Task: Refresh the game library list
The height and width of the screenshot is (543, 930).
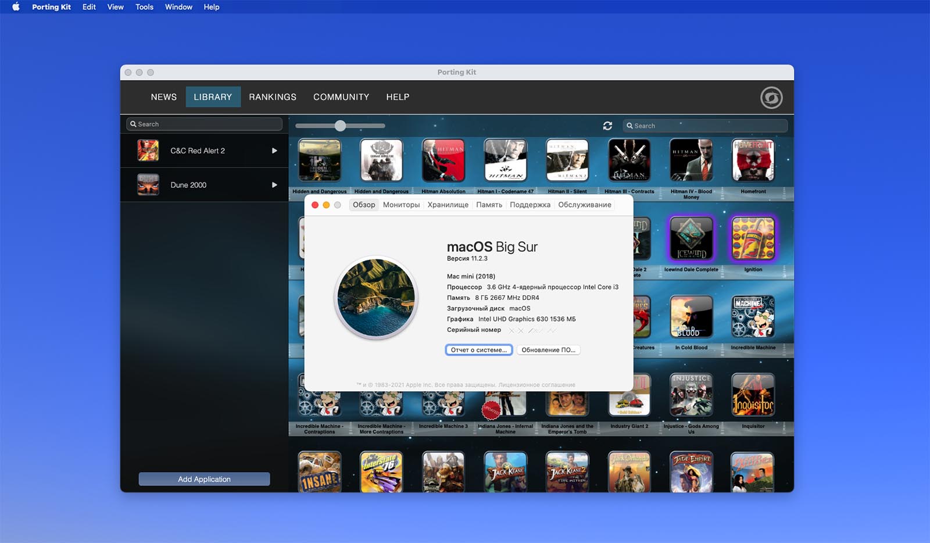Action: [607, 126]
